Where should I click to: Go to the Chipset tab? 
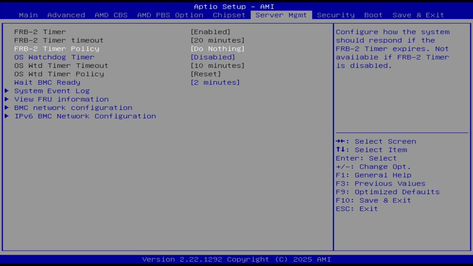tap(229, 15)
